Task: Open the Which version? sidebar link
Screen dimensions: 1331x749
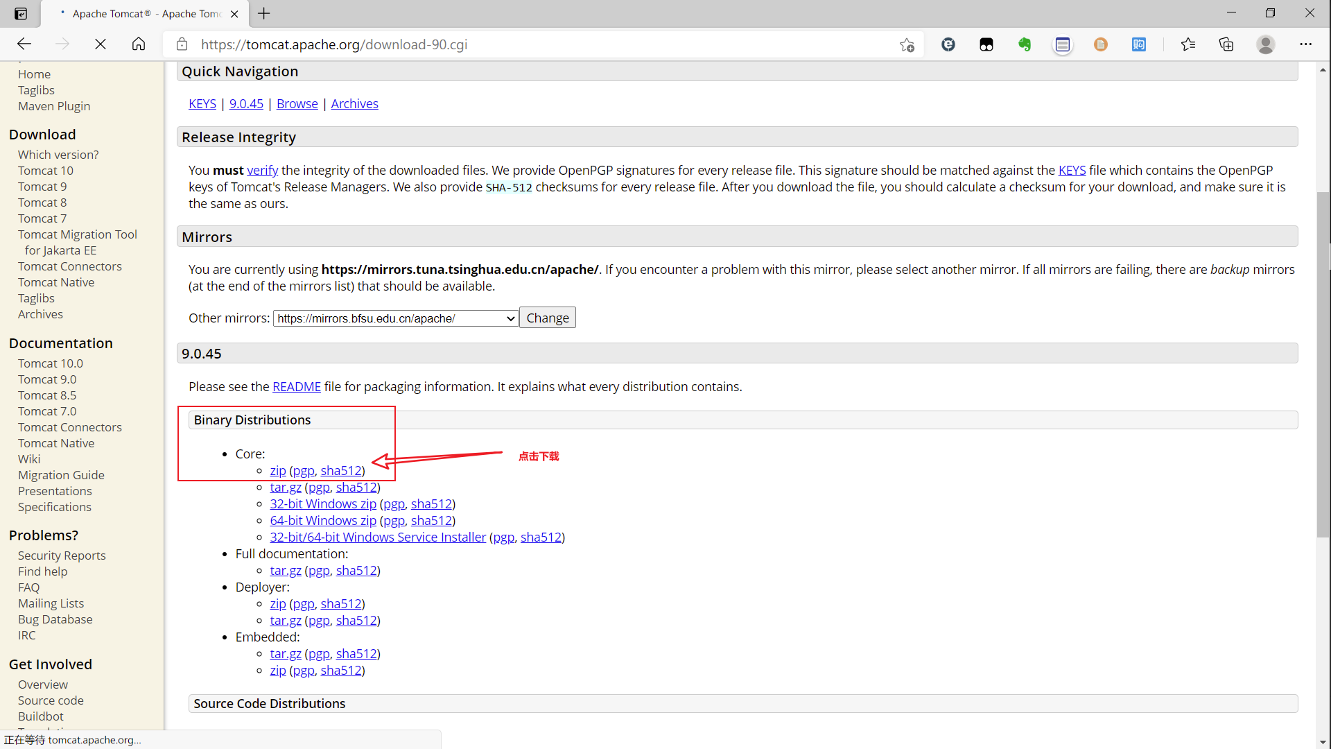Action: pos(58,155)
